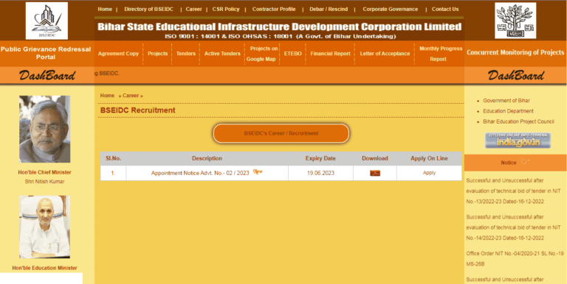567x284 pixels.
Task: Click the Apply On Line column header
Action: point(429,159)
